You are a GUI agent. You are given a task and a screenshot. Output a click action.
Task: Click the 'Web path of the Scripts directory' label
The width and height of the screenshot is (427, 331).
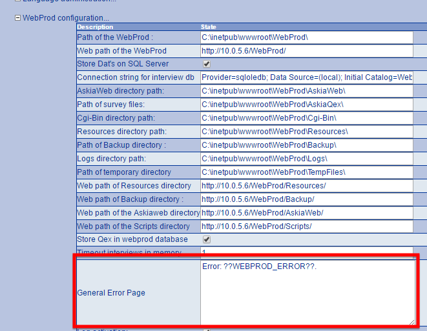point(134,226)
